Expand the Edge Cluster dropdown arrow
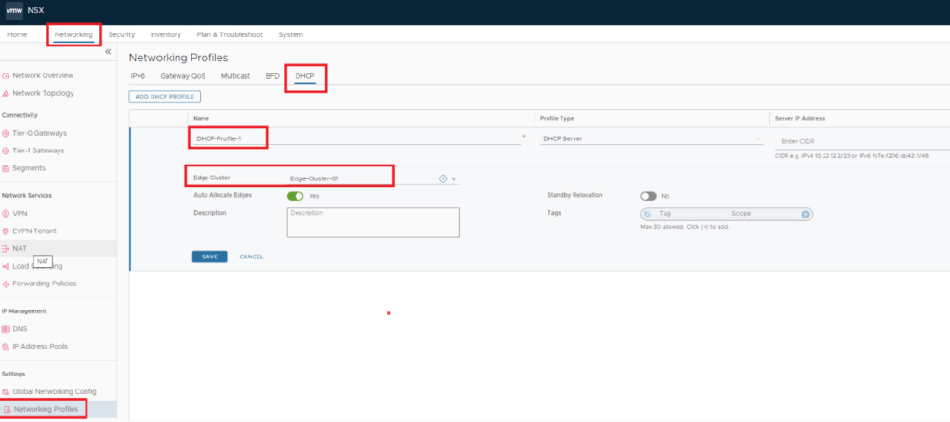The height and width of the screenshot is (422, 950). click(x=455, y=178)
